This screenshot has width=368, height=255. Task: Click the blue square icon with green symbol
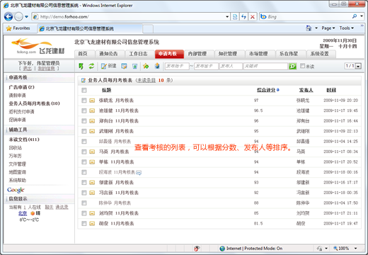click(134, 66)
